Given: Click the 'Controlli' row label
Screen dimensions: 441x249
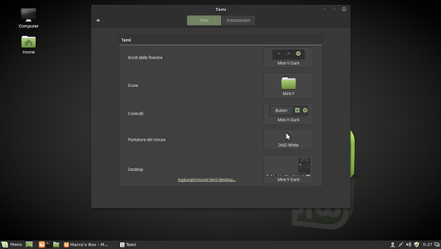Looking at the screenshot, I should pos(136,114).
